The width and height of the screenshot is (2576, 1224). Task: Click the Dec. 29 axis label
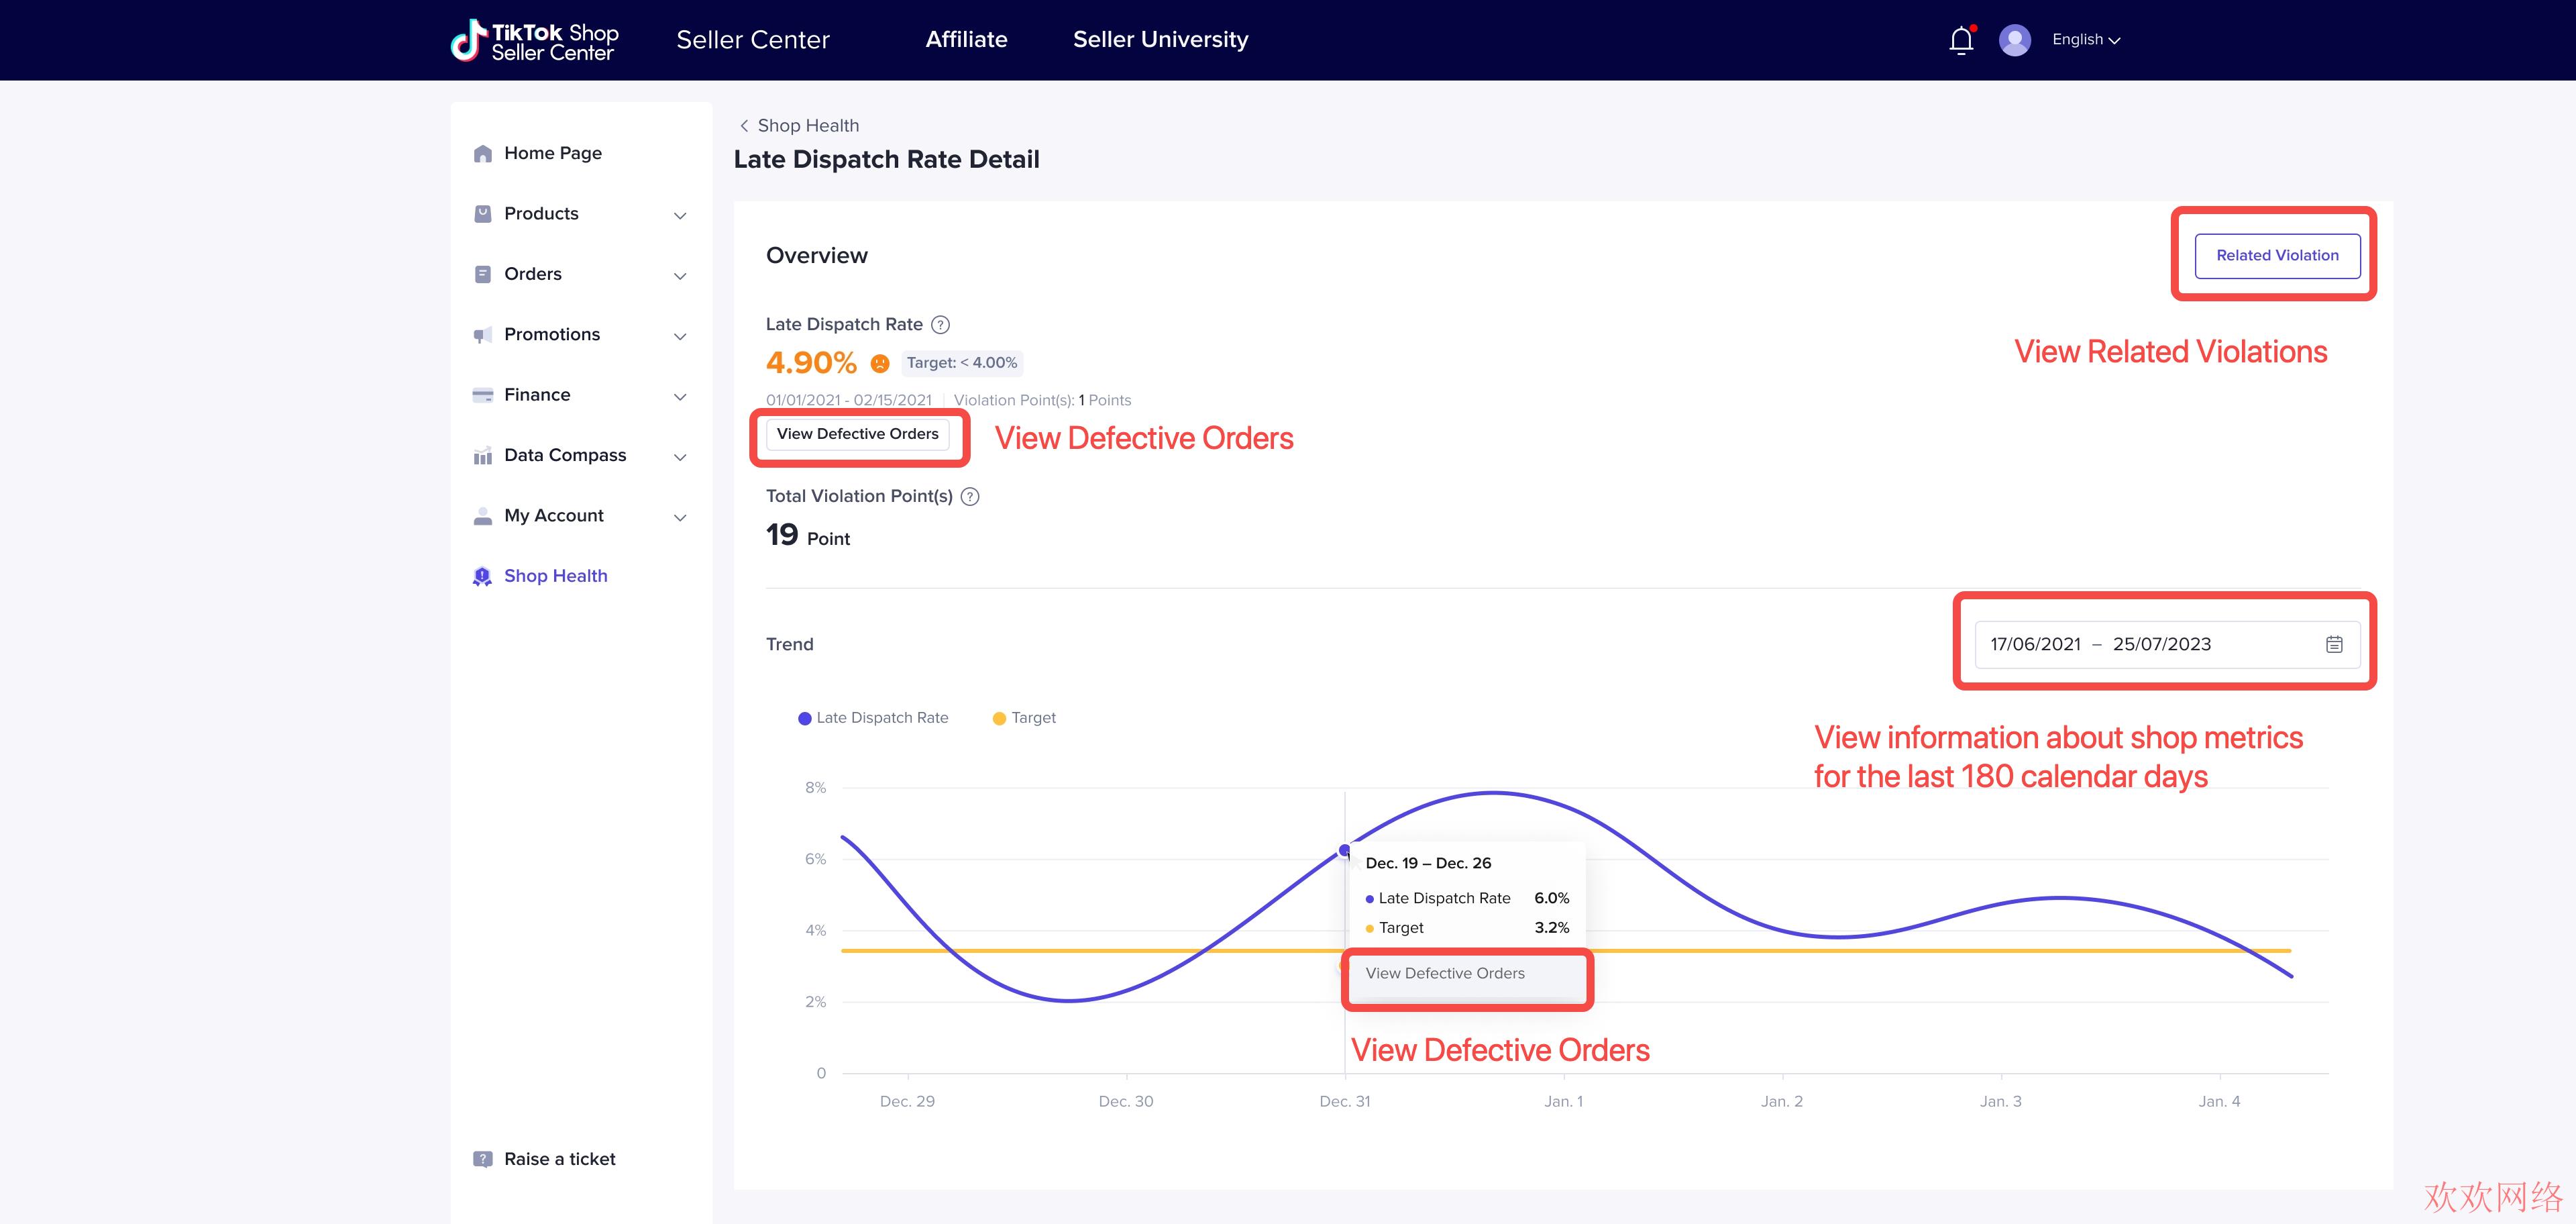tap(907, 1101)
